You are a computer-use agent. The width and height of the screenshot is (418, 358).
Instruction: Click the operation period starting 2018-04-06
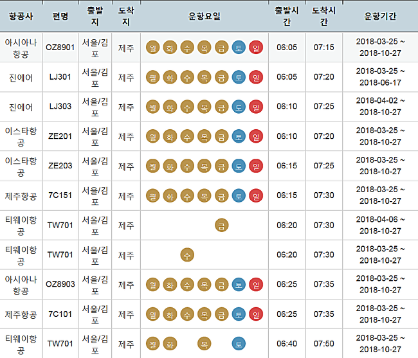(x=380, y=225)
